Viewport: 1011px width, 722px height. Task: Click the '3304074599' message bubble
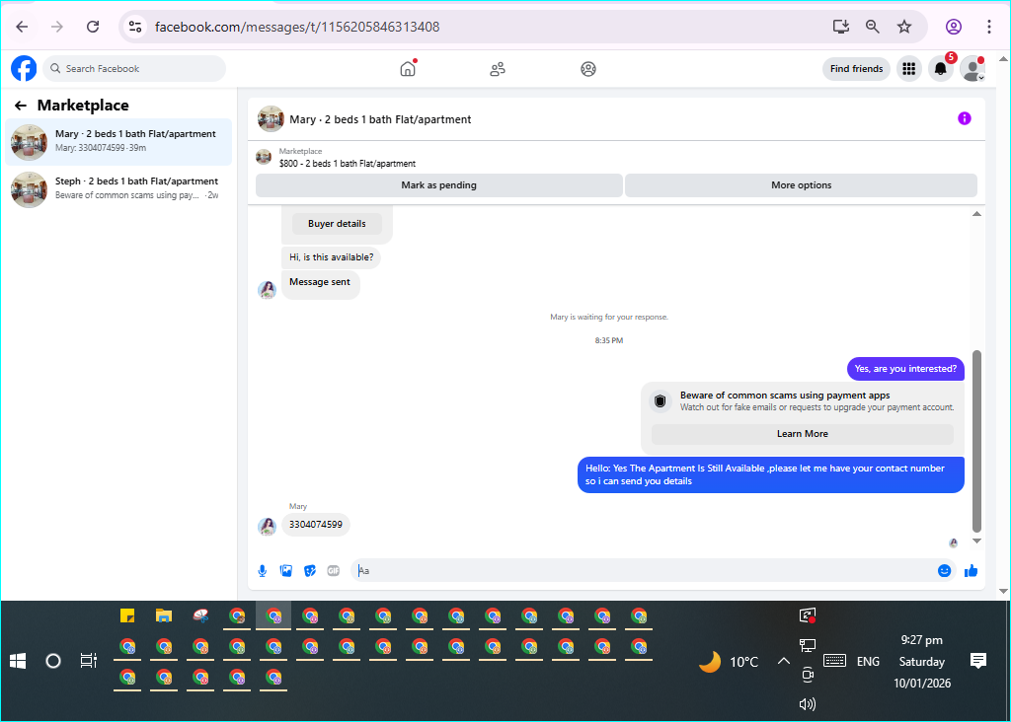pos(316,525)
